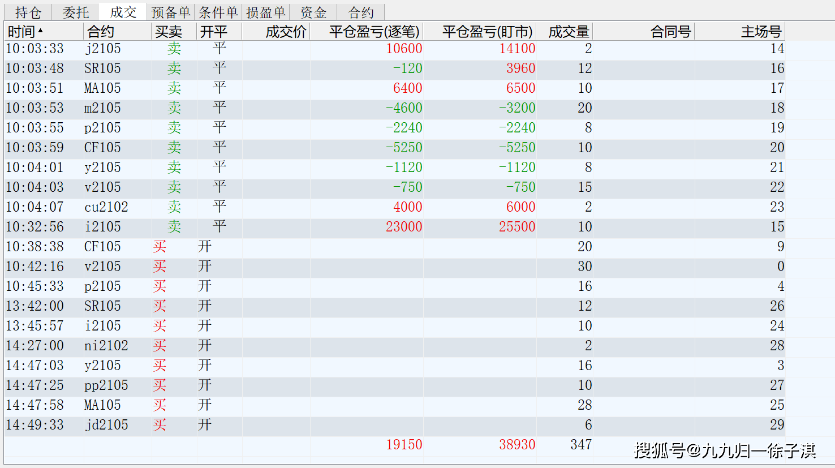Image resolution: width=835 pixels, height=468 pixels.
Task: Switch to the 条件单 tab
Action: coord(218,12)
